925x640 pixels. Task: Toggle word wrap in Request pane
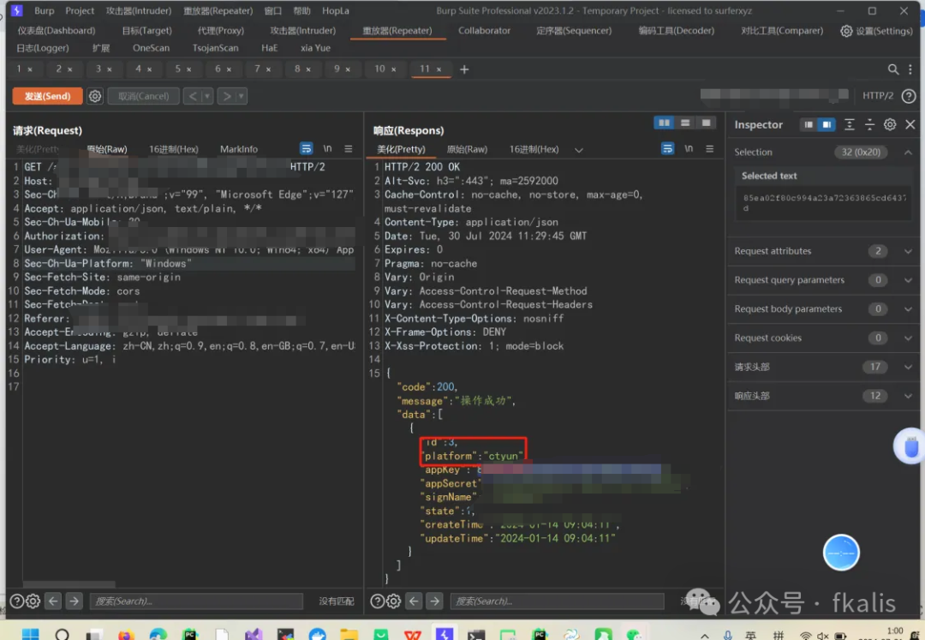(306, 148)
